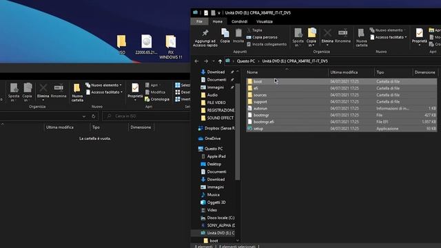The height and width of the screenshot is (248, 441).
Task: Select the sources folder
Action: (x=342, y=95)
